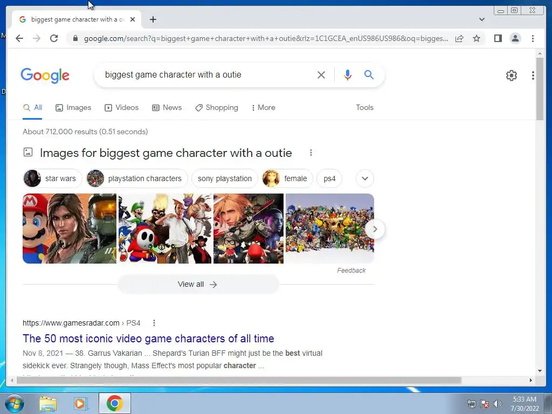The width and height of the screenshot is (552, 414).
Task: Click the vertical scrollbar thumb
Action: click(x=539, y=89)
